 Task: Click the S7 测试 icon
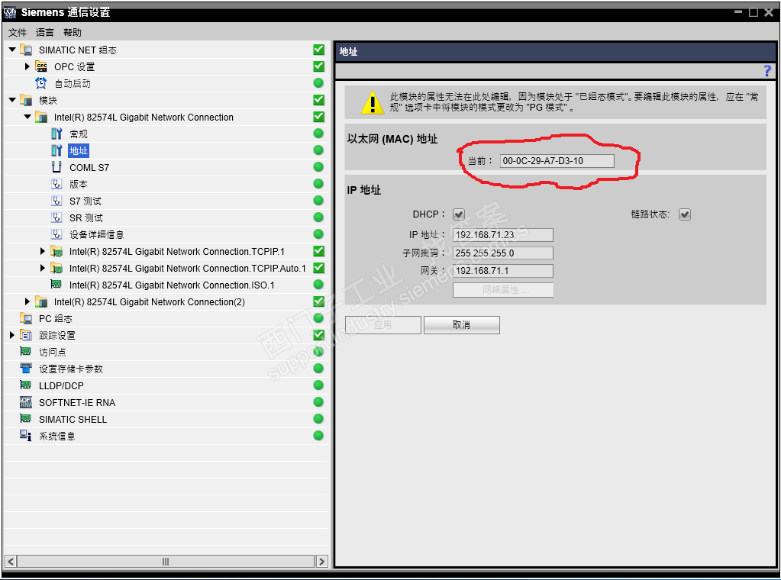pos(56,201)
